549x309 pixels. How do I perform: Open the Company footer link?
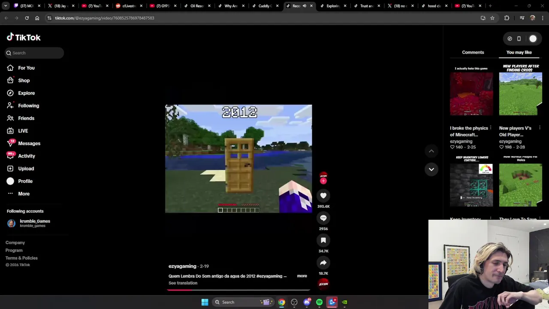click(15, 243)
